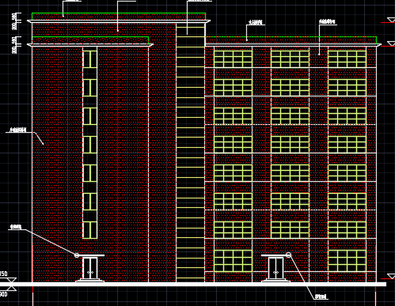Select the green parapet line on highest roof
395x306 pixels.
tap(119, 13)
